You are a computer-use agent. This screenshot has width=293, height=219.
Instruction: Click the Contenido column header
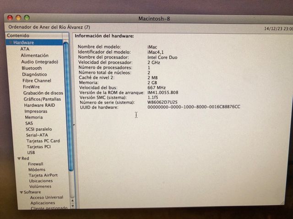[35, 36]
